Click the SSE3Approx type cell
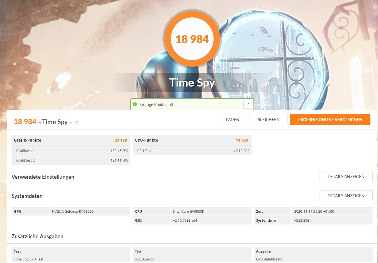This screenshot has height=263, width=378. pyautogui.click(x=192, y=259)
